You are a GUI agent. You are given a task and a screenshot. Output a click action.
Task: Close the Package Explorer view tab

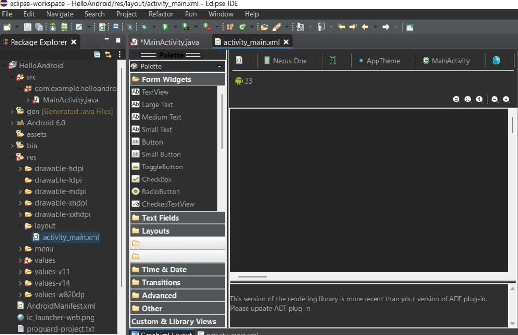coord(74,42)
